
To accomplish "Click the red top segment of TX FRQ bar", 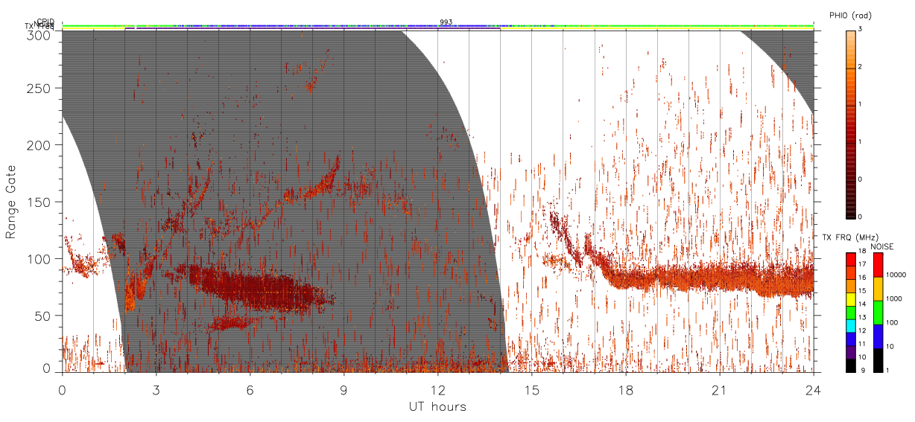I will (x=851, y=260).
